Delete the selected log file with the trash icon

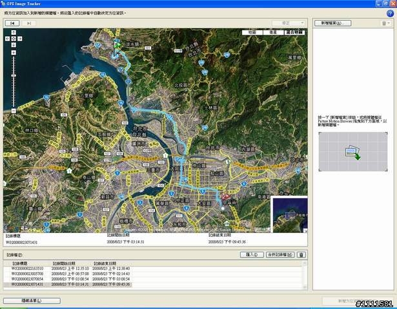coord(301,255)
